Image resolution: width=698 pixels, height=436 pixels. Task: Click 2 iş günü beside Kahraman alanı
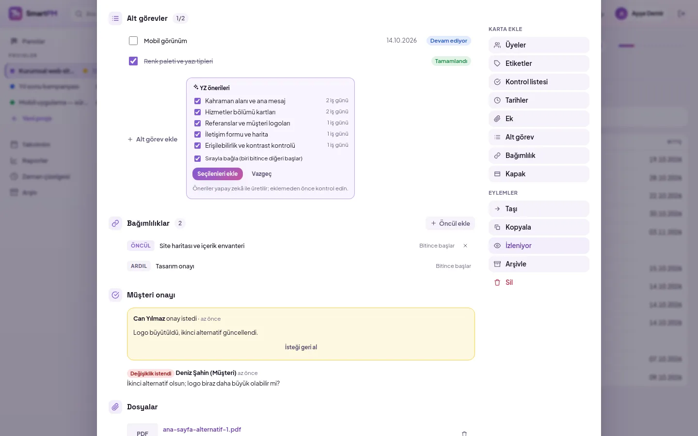337,100
